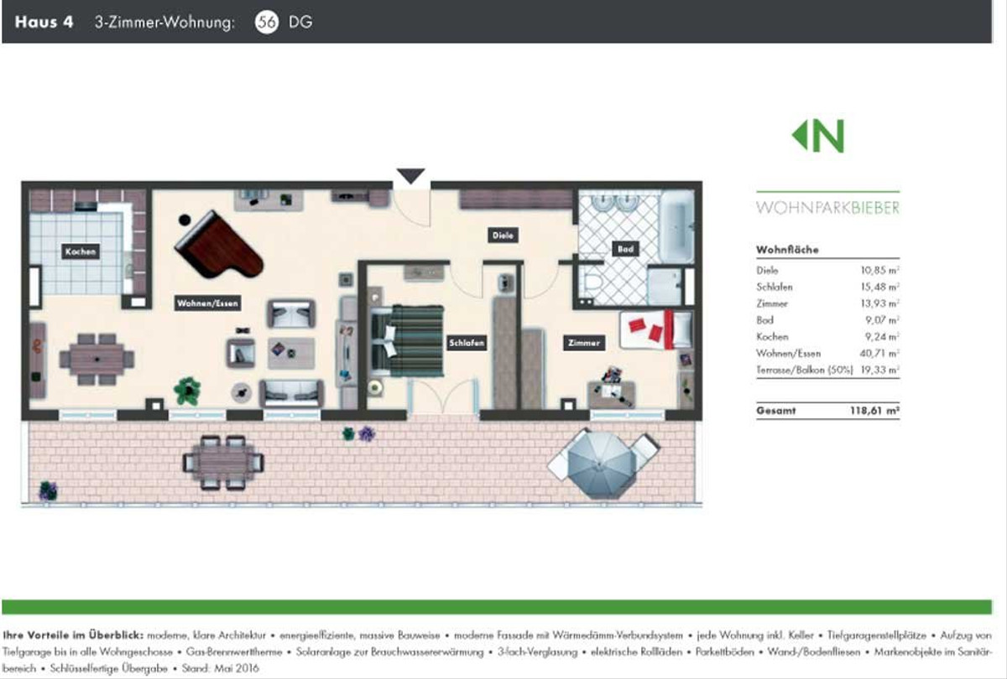The width and height of the screenshot is (1007, 679).
Task: Click the red-pillowed bed in Zimmer
Action: [x=656, y=329]
